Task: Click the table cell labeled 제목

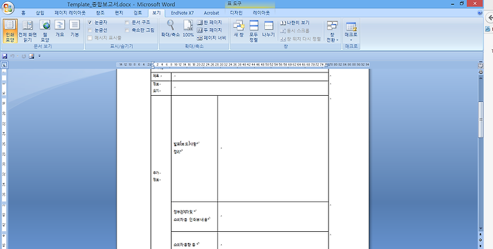Action: point(161,77)
